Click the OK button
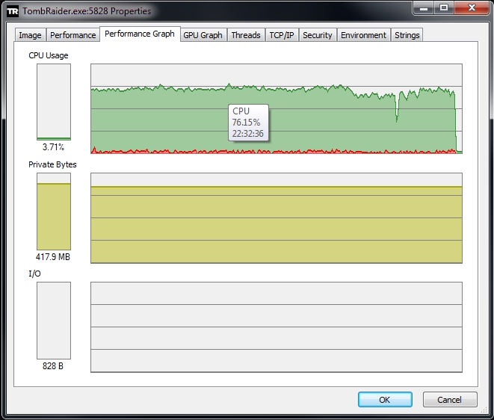Viewport: 494px width, 420px height. (385, 400)
